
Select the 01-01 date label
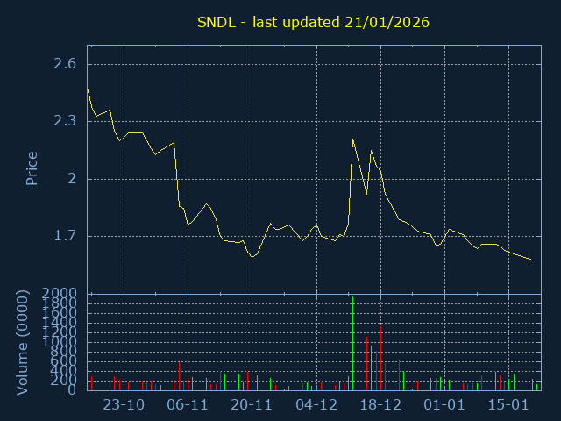point(444,405)
